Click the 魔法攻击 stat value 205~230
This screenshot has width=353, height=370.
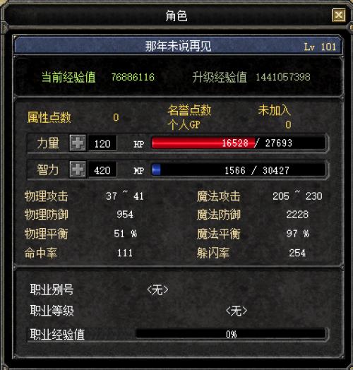click(x=297, y=196)
